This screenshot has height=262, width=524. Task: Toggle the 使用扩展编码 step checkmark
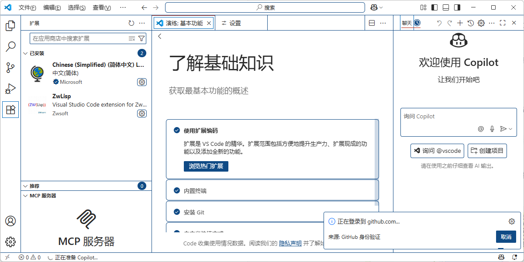pyautogui.click(x=177, y=130)
